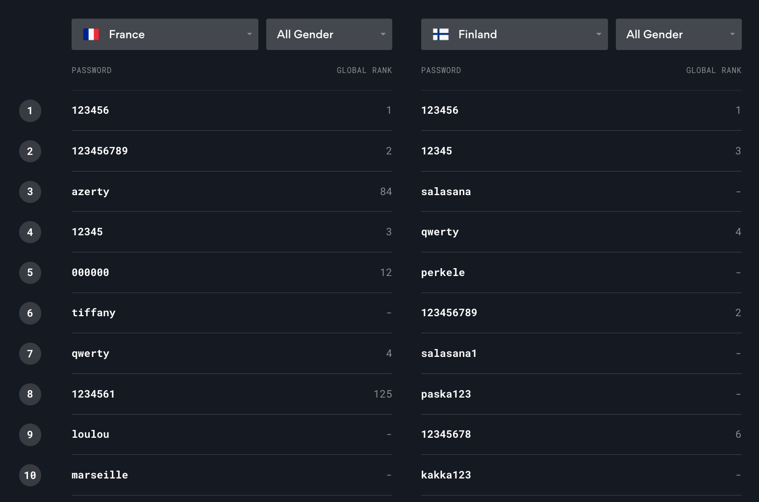Click the tiffany password entry
This screenshot has width=759, height=502.
(x=94, y=313)
